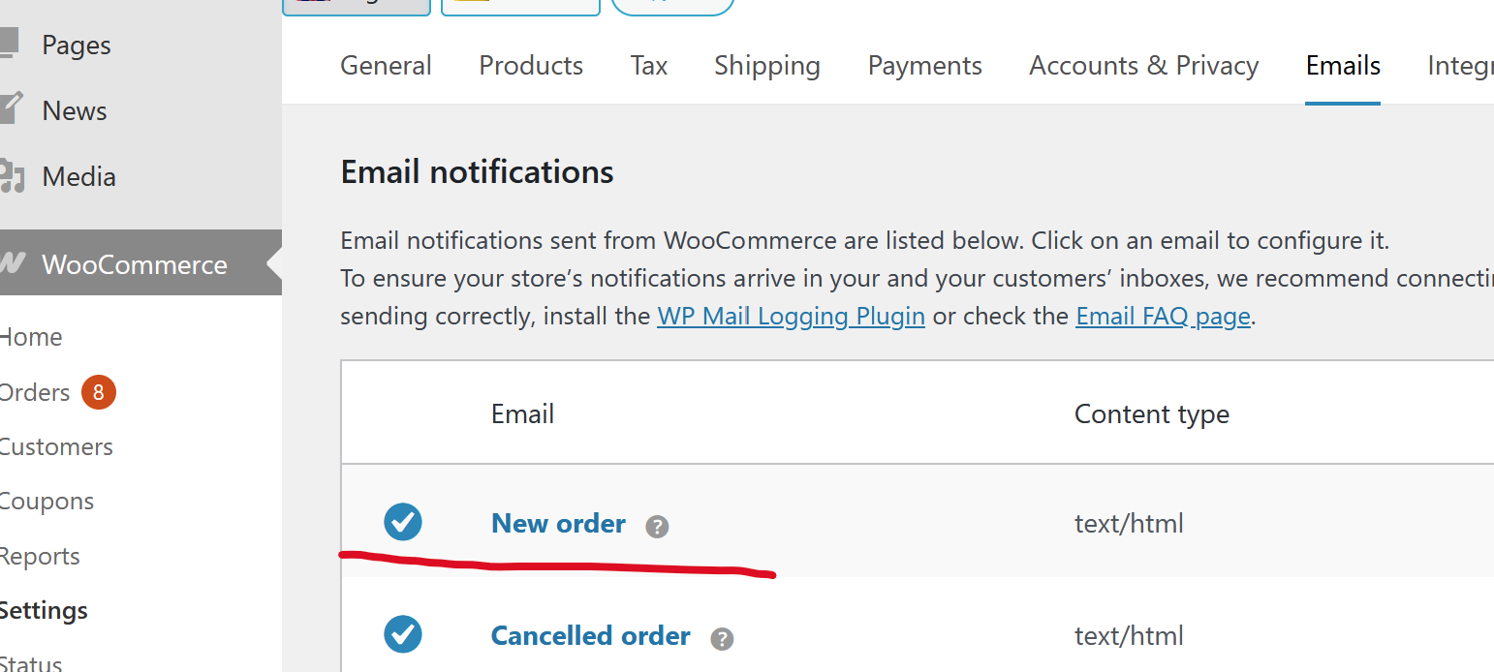Viewport: 1494px width, 672px height.
Task: Open the Cancelled order email settings
Action: (x=590, y=636)
